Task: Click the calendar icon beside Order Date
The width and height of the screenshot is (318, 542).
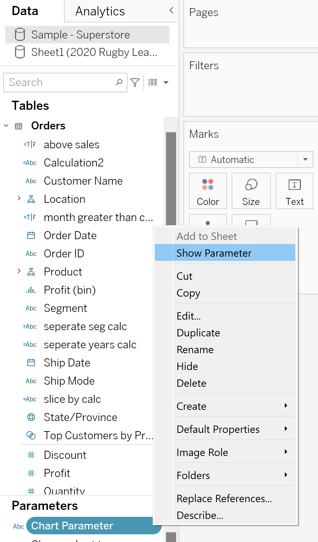Action: [31, 235]
